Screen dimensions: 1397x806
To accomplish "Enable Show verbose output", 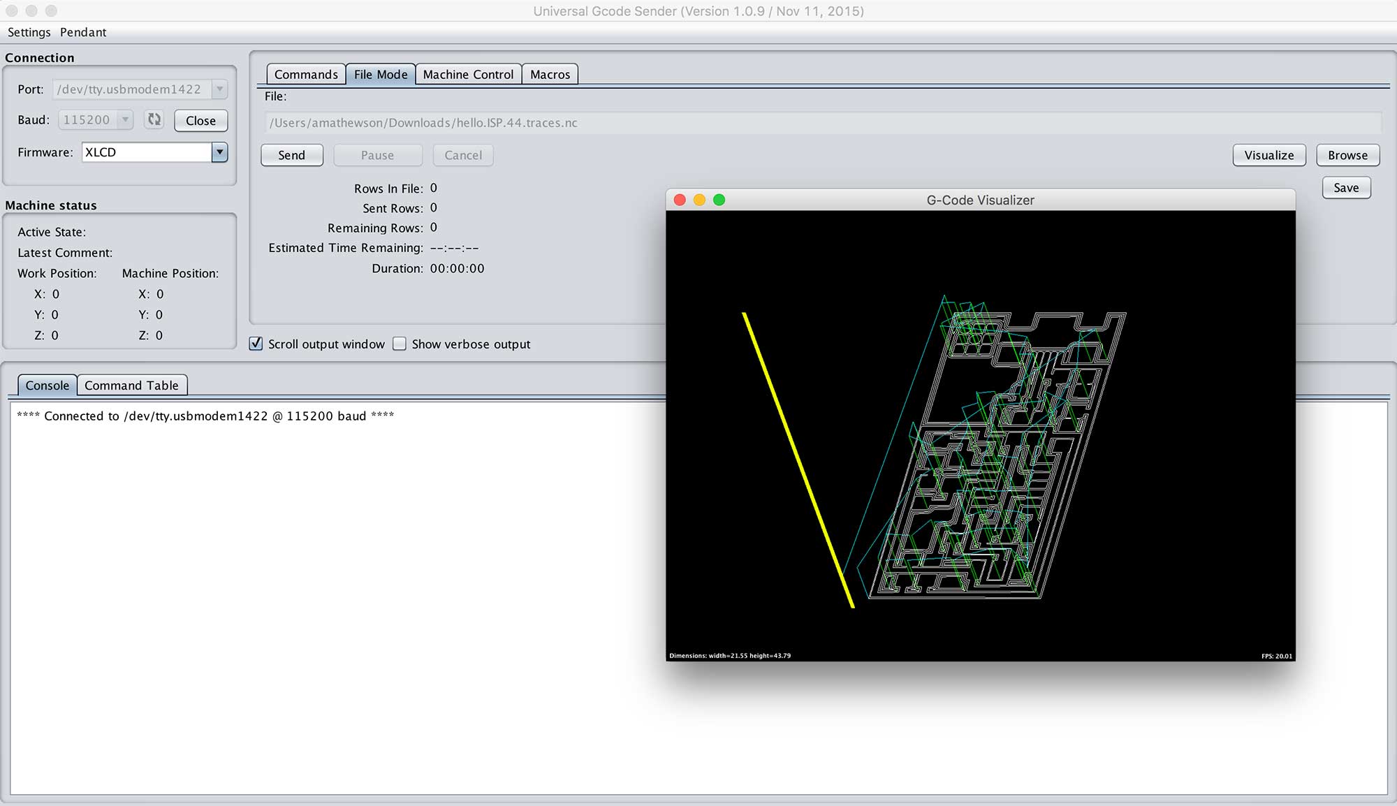I will (x=400, y=344).
